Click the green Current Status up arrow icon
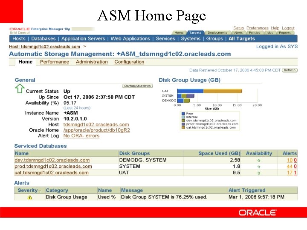Image resolution: width=307 pixels, height=230 pixels. pos(20,89)
